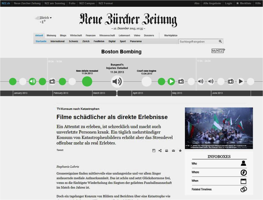Click the green play button on the timeline
263x200 pixels.
[171, 82]
